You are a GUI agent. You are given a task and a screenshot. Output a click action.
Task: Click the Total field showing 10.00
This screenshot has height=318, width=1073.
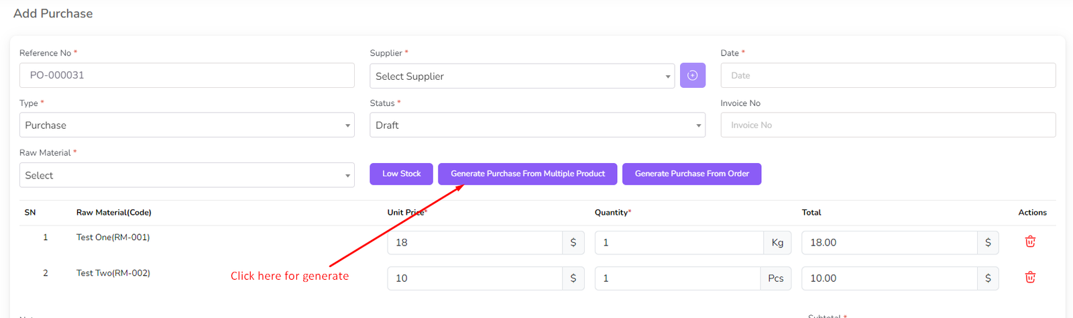pyautogui.click(x=889, y=278)
